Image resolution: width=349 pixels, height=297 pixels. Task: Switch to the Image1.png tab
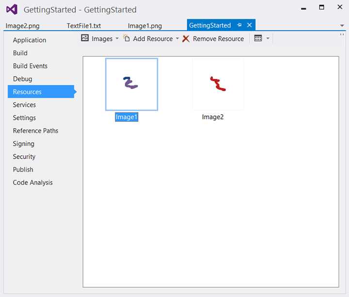coord(145,26)
